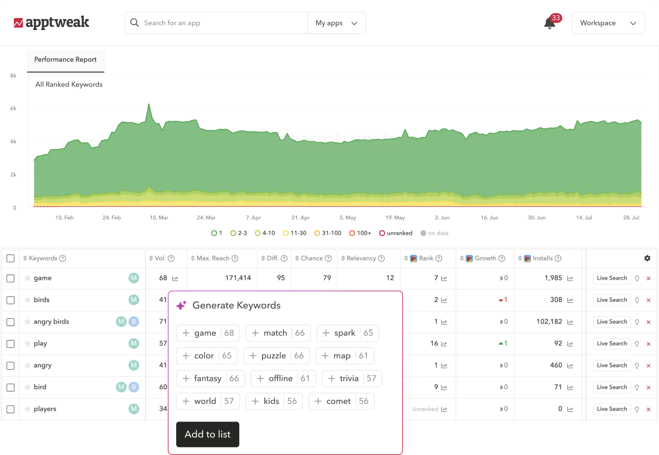The width and height of the screenshot is (659, 455).
Task: Open installs chart icon for 'angry' row
Action: point(570,366)
